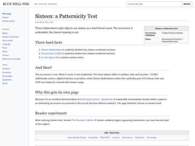Open a Random article from sidebar
The image size is (195, 146).
click(8, 21)
